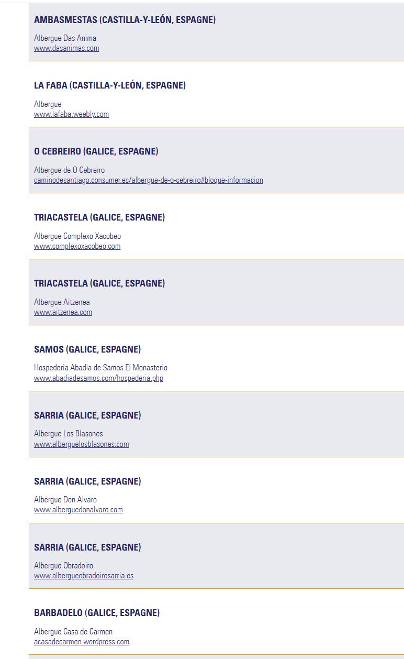Visit www.alberguelosblasones.com
The image size is (404, 659).
(x=81, y=444)
